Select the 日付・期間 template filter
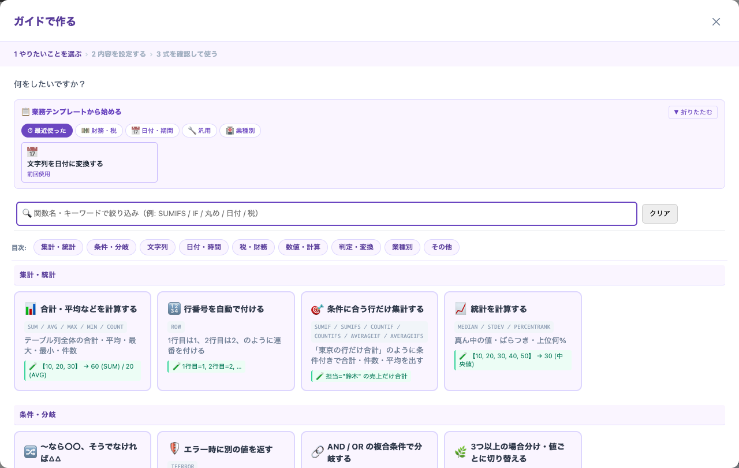The image size is (739, 468). (152, 131)
